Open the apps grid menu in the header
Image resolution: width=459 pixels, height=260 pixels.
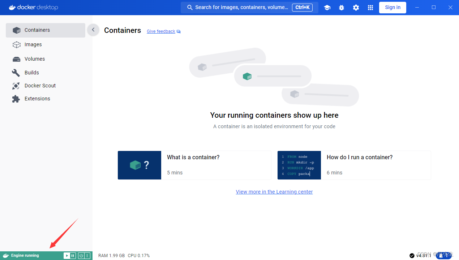[370, 7]
